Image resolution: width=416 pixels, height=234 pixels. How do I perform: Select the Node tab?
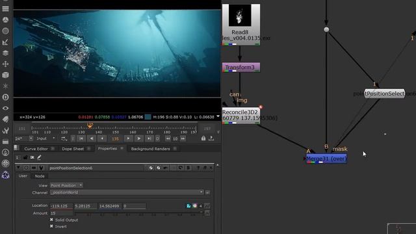[40, 176]
